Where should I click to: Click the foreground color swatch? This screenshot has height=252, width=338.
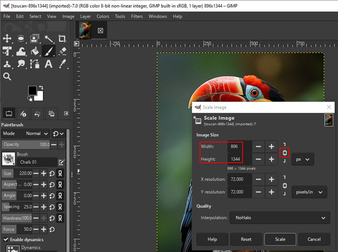click(33, 90)
